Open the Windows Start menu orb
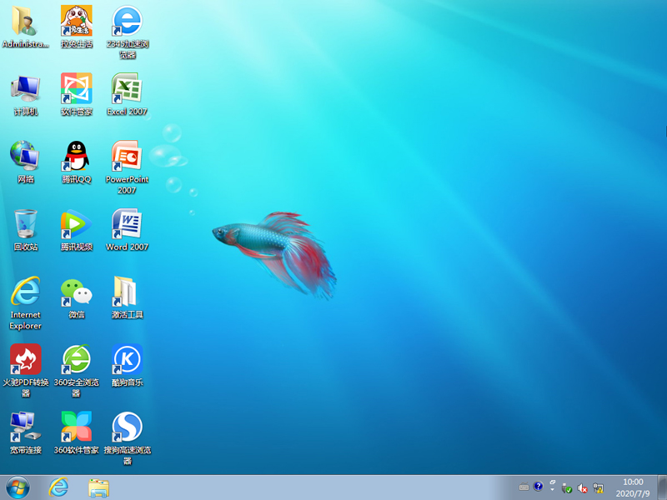667x500 pixels. [18, 487]
